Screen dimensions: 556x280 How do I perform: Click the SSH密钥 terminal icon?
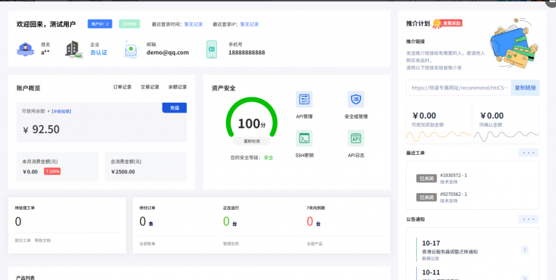click(x=304, y=138)
